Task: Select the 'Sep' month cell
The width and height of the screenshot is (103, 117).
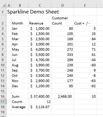Action: tap(20, 70)
